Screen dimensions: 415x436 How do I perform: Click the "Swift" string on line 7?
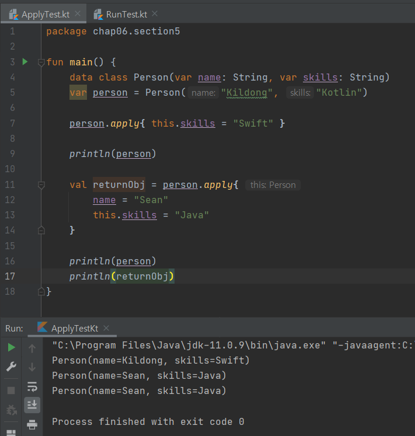pos(253,123)
